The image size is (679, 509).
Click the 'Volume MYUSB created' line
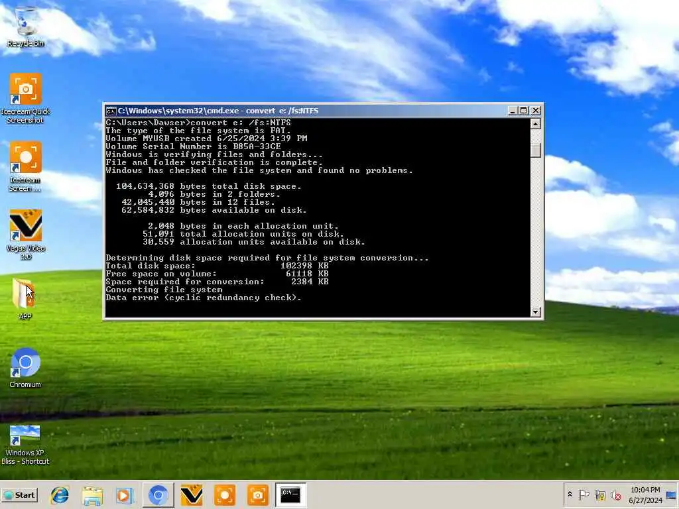pos(207,139)
